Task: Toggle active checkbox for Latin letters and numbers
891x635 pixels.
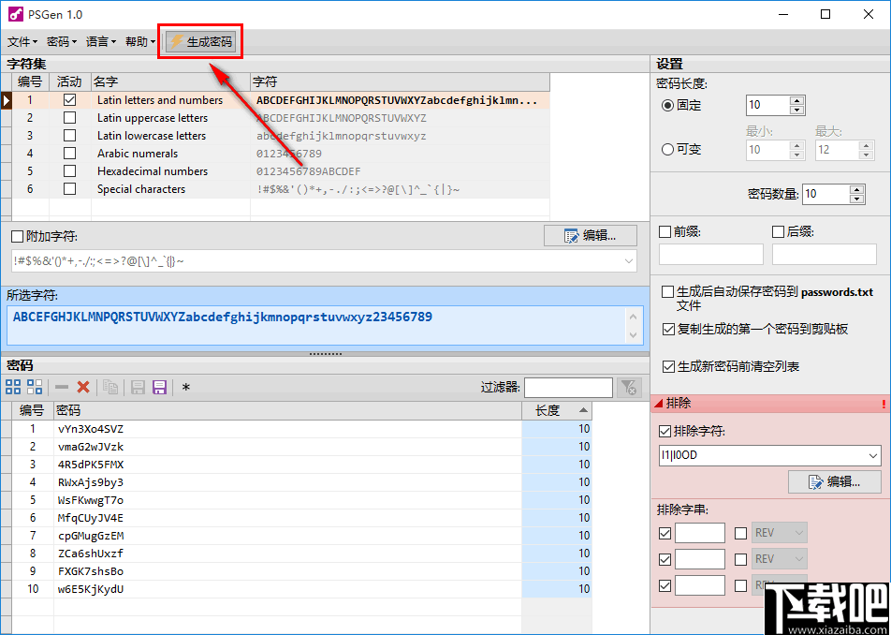Action: tap(70, 100)
